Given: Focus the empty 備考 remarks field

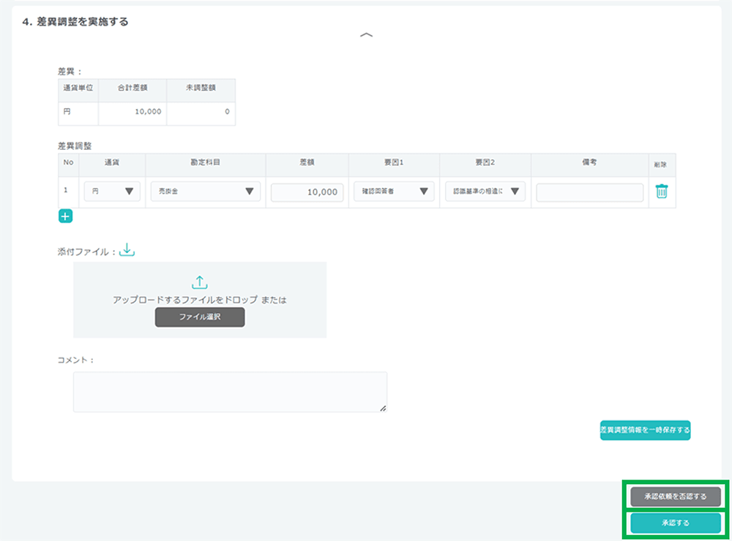Looking at the screenshot, I should (x=589, y=192).
